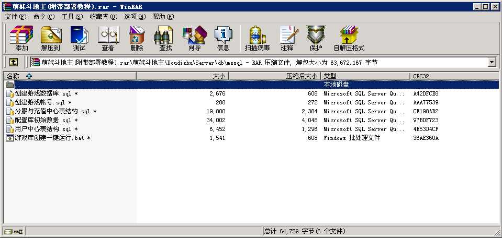
Task: Click packed size value 2,384
Action: click(x=309, y=111)
